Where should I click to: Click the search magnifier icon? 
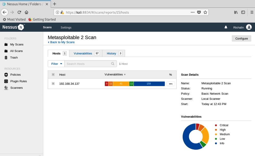(x=113, y=64)
